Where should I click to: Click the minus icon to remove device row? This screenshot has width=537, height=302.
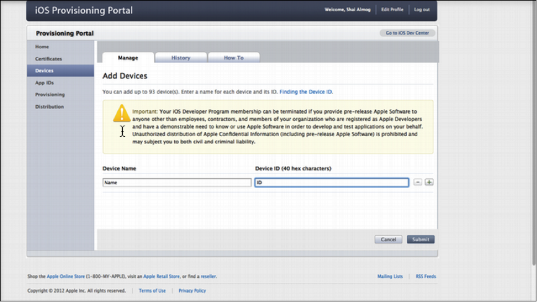[418, 183]
